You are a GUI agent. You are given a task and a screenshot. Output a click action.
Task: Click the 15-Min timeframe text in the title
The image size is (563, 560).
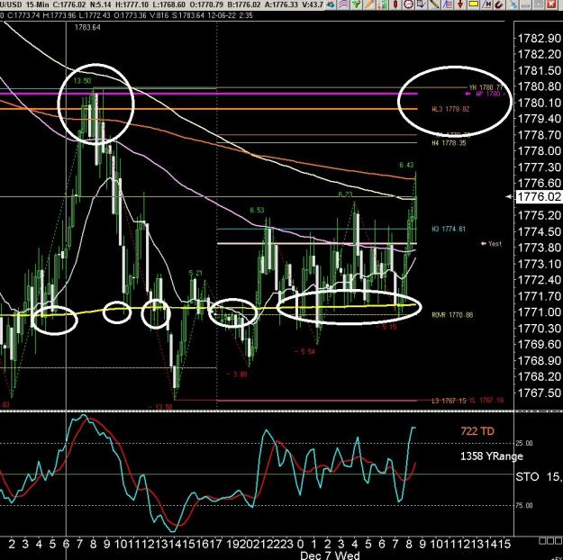(38, 5)
